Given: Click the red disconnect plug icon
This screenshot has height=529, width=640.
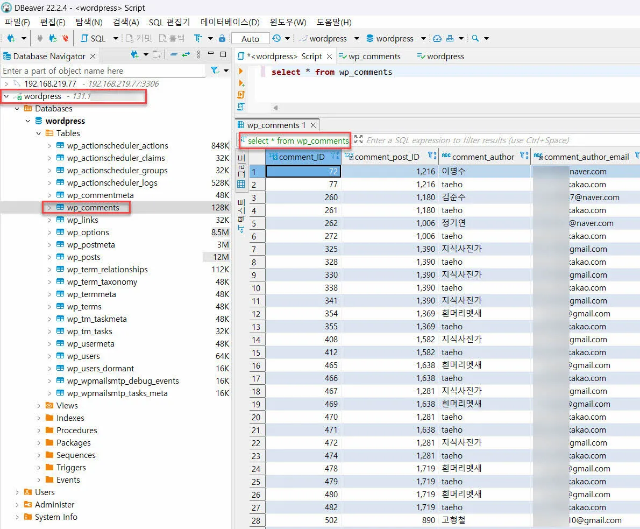Looking at the screenshot, I should 66,39.
